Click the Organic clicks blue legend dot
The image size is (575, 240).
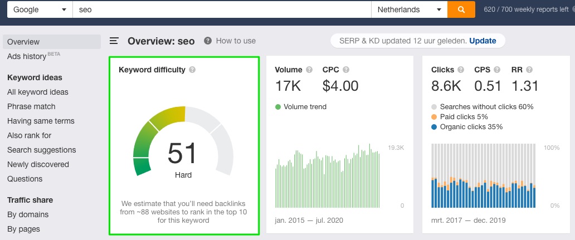434,127
